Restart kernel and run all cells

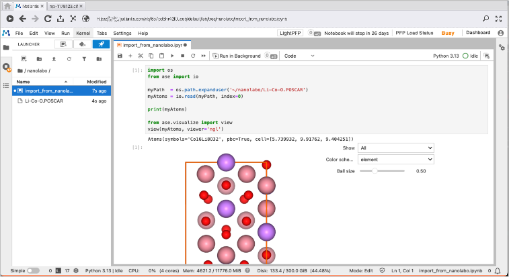203,56
